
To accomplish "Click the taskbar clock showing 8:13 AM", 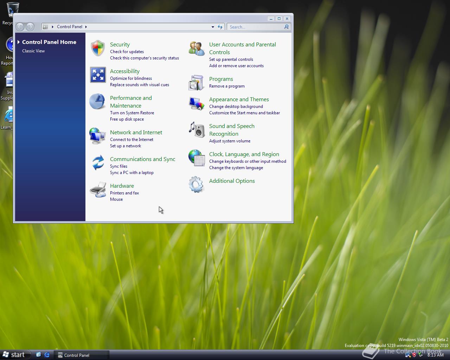I will click(436, 355).
